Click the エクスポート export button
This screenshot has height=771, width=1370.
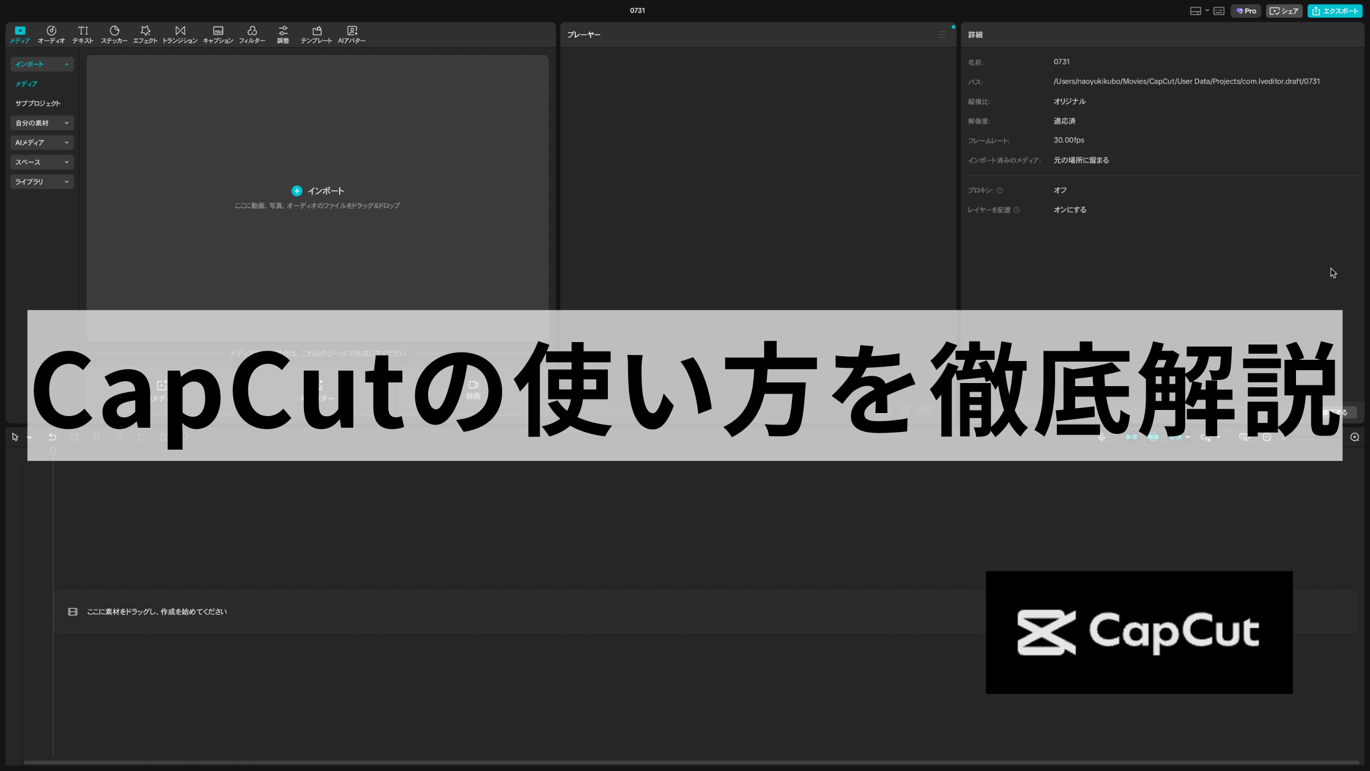click(x=1335, y=11)
